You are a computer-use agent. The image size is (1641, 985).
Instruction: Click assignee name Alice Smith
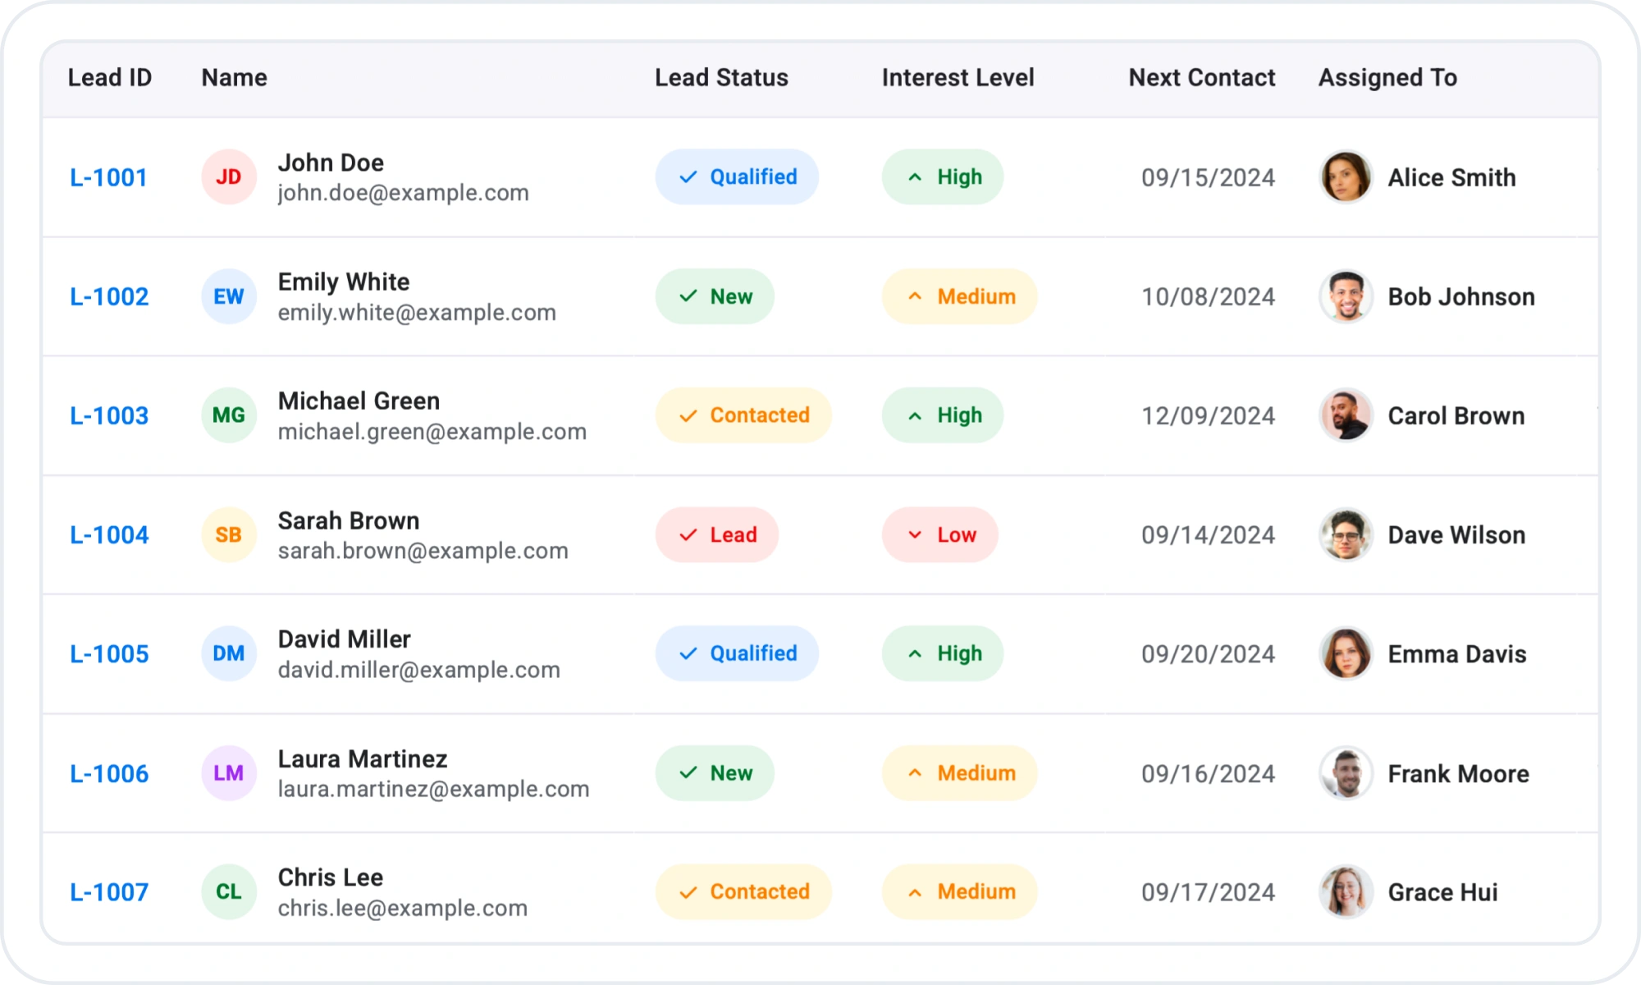pos(1451,177)
